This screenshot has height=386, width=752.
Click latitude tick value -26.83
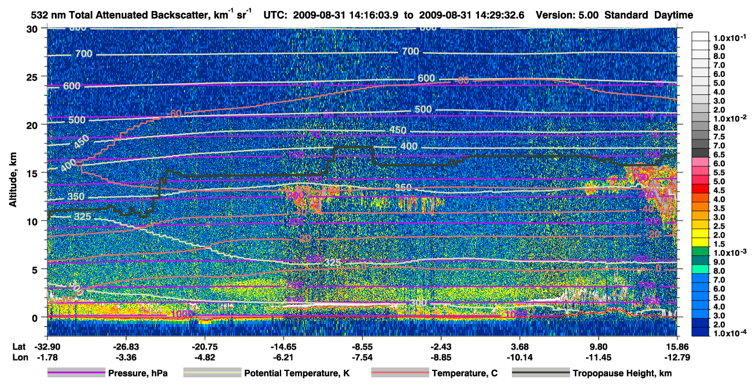point(126,346)
